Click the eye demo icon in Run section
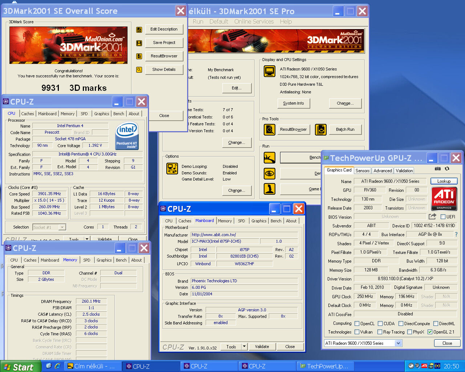The image size is (465, 372). point(270,173)
